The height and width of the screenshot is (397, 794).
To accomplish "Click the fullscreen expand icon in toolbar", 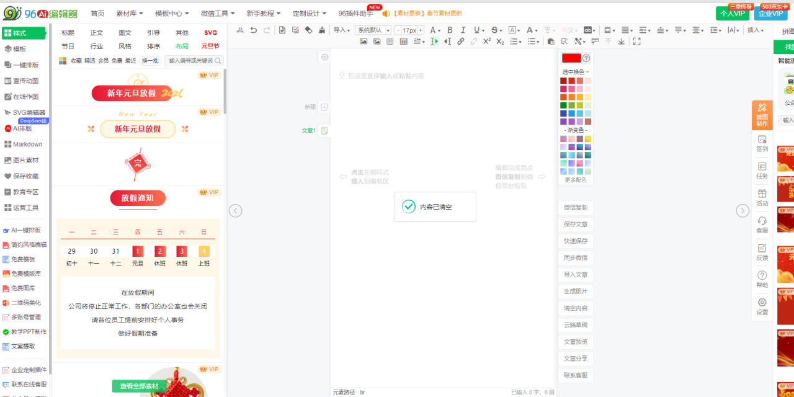I will pyautogui.click(x=635, y=42).
